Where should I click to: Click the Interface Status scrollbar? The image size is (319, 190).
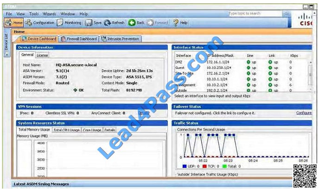click(310, 75)
